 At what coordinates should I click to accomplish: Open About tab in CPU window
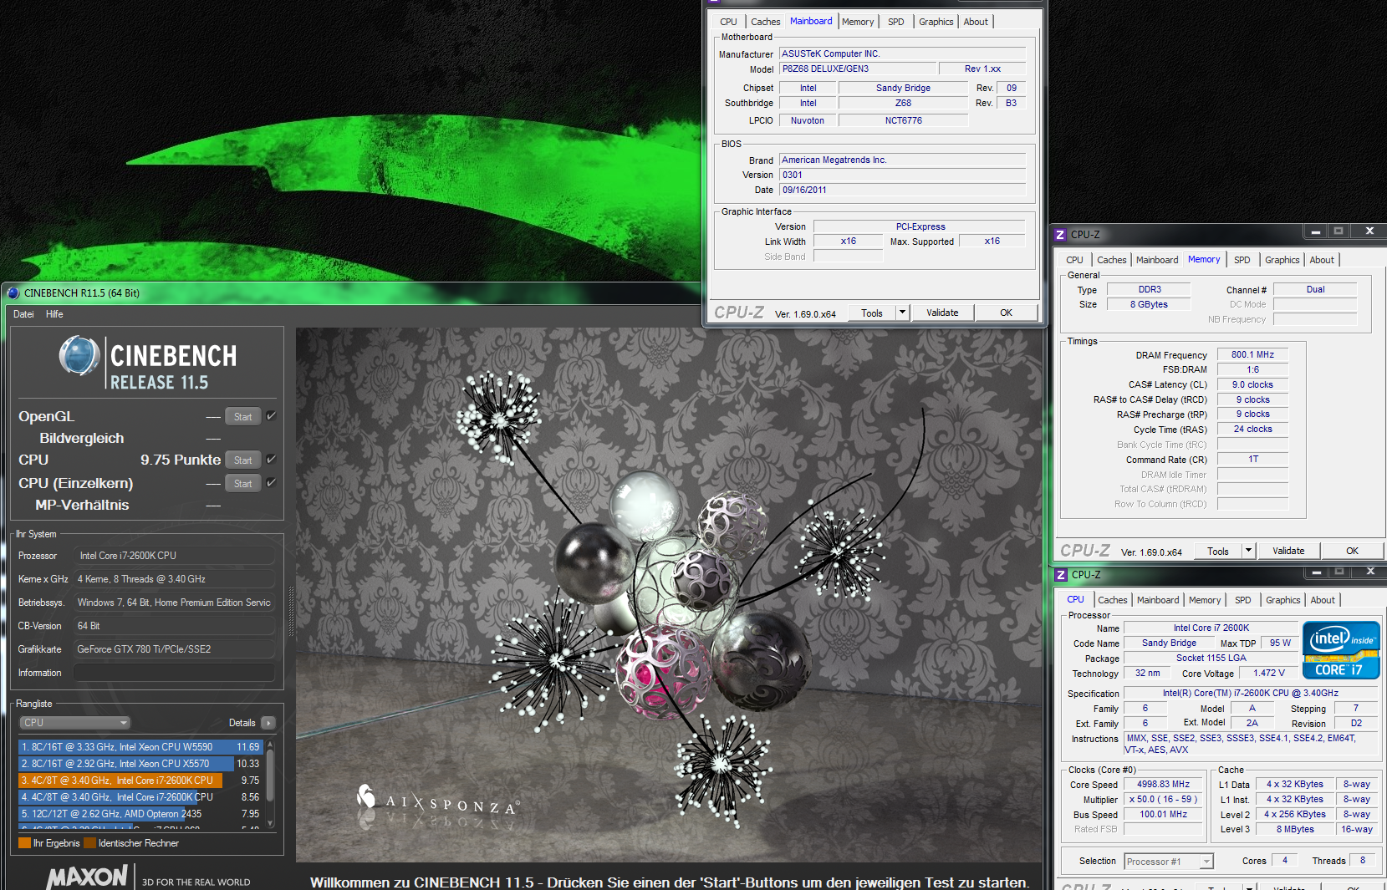pyautogui.click(x=1323, y=600)
